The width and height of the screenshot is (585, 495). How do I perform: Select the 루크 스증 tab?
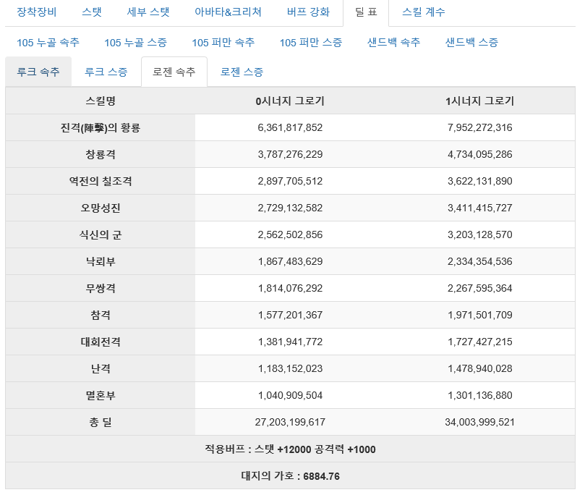click(x=106, y=72)
